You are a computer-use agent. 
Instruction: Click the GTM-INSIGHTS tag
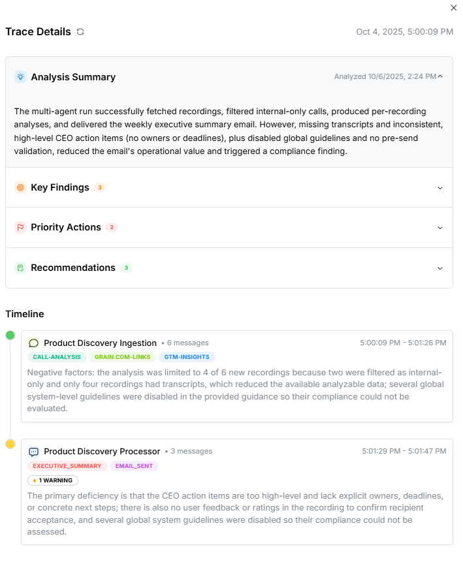pyautogui.click(x=187, y=357)
